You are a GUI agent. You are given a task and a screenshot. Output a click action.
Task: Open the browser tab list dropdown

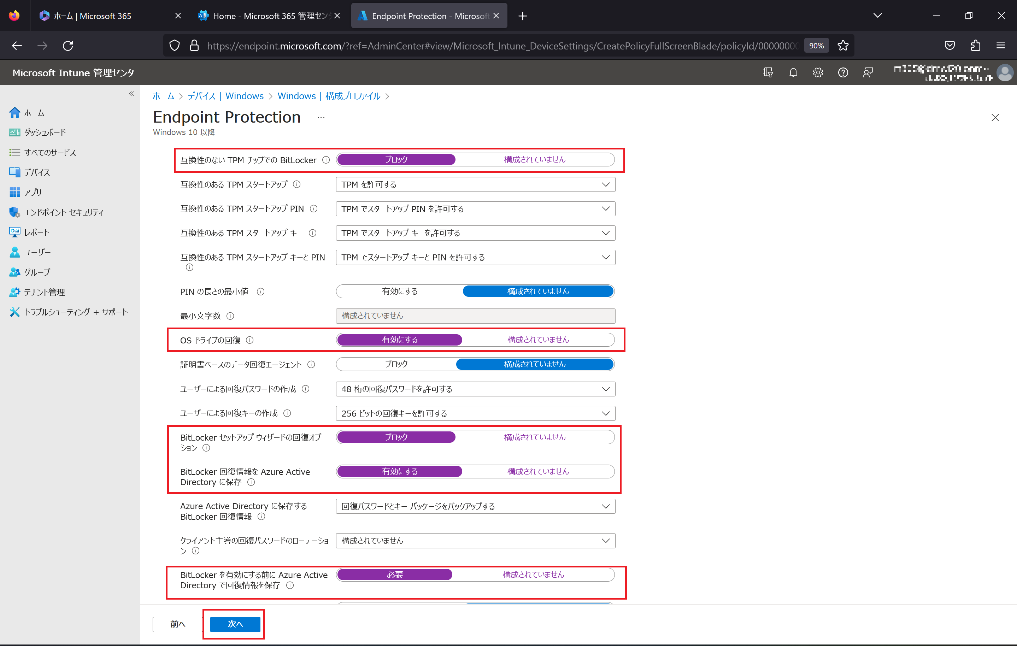click(877, 16)
